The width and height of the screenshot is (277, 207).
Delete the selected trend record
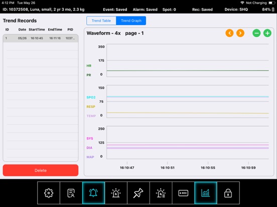tap(41, 170)
